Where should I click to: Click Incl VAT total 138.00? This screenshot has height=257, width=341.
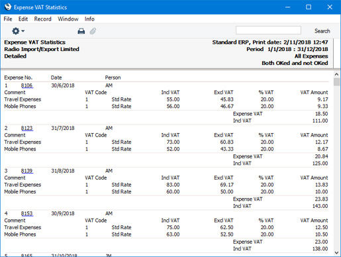pyautogui.click(x=320, y=249)
